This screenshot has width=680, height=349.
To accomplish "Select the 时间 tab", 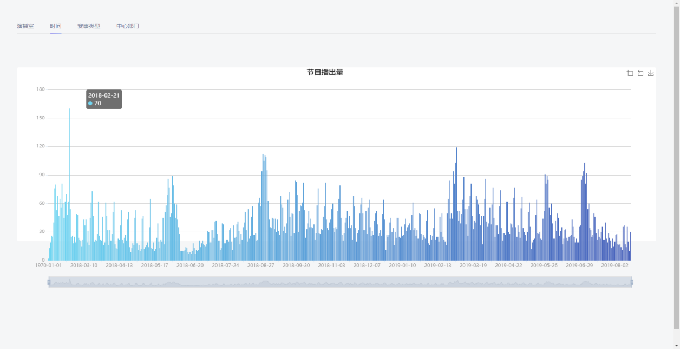I will coord(56,26).
